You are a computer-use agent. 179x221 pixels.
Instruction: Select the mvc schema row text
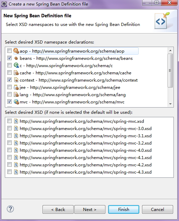click(x=72, y=102)
